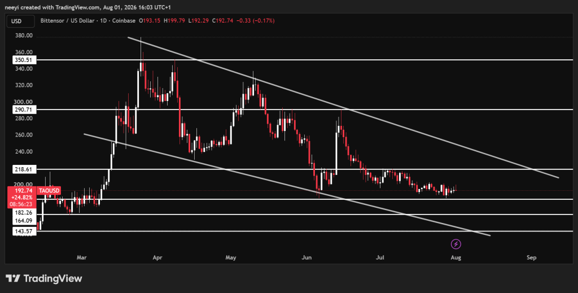Click the C192.74 close value
This screenshot has width=578, height=293.
222,21
